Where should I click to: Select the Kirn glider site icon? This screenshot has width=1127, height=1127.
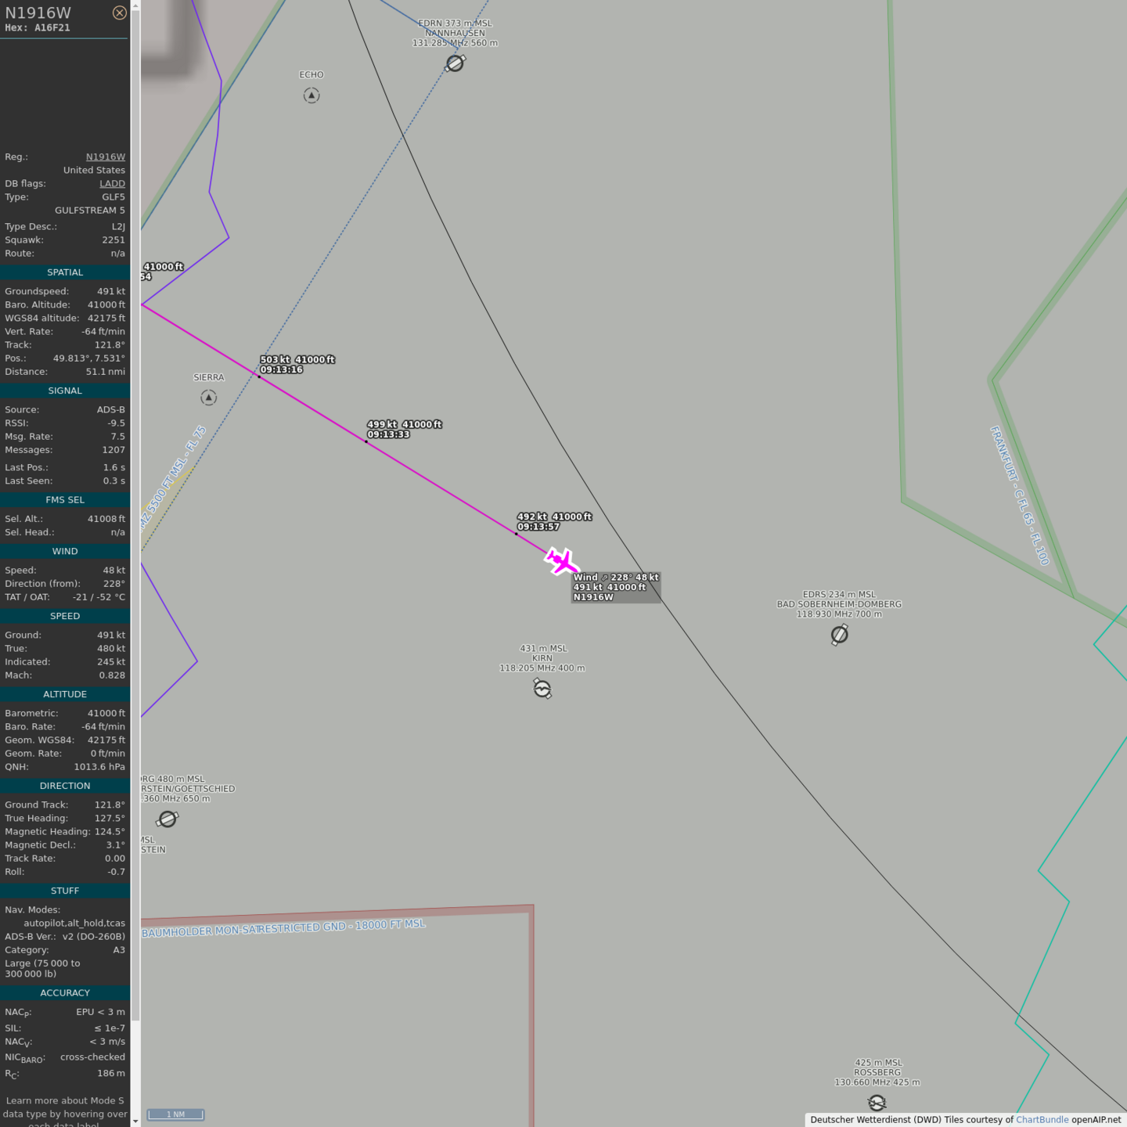[542, 689]
